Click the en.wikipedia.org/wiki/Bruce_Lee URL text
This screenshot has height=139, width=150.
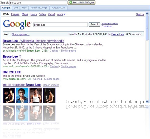pyautogui.click(x=21, y=51)
